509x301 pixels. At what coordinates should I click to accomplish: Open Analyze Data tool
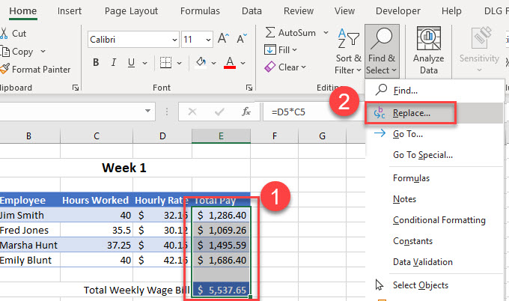click(428, 51)
